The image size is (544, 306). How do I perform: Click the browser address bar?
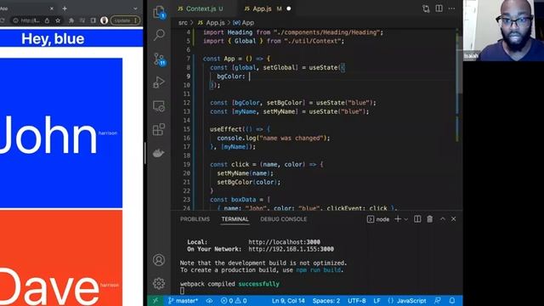(37, 20)
